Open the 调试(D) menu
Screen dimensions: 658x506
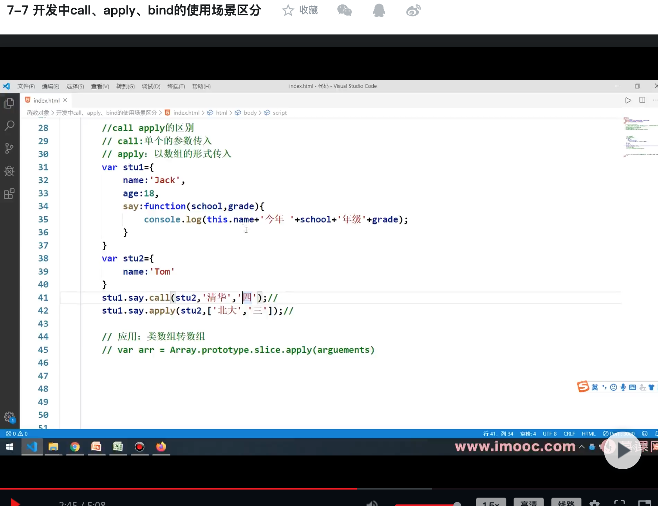(151, 86)
